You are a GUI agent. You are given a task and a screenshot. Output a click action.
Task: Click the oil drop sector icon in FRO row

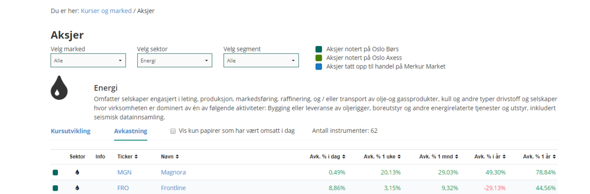pos(77,188)
